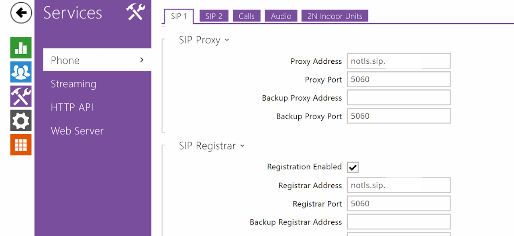514x236 pixels.
Task: Open the orange grid apps icon
Action: coord(21,145)
